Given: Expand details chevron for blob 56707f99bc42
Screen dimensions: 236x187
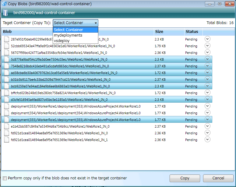Looking at the screenshot, I should [x=207, y=52].
